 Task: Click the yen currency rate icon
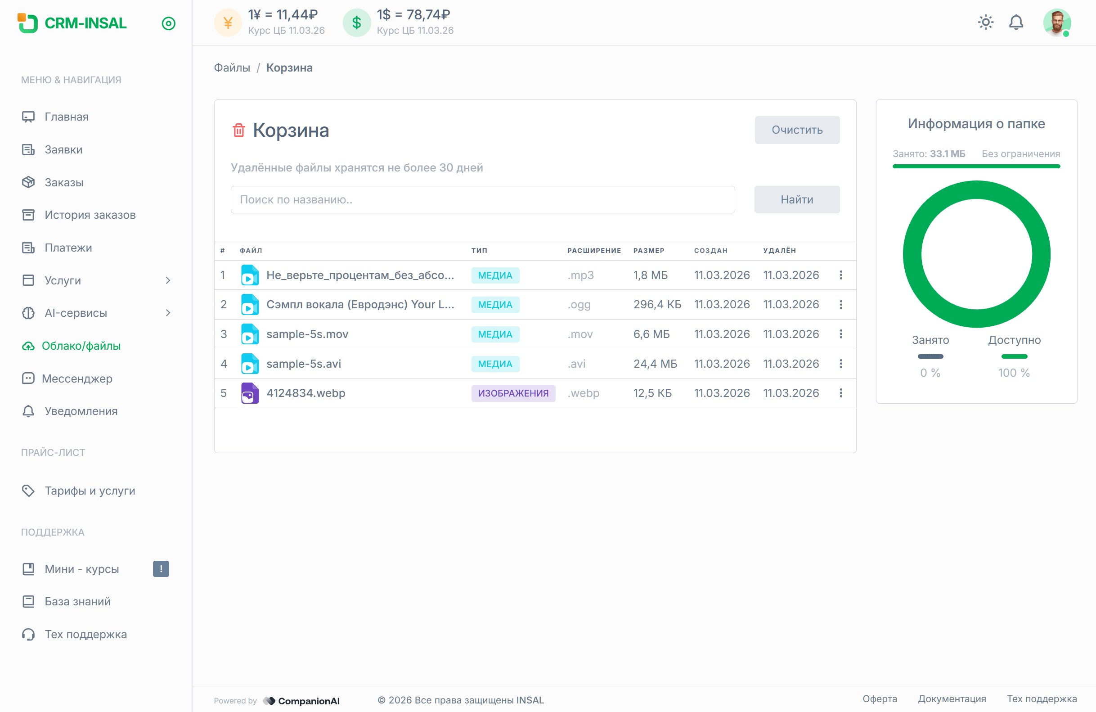228,23
